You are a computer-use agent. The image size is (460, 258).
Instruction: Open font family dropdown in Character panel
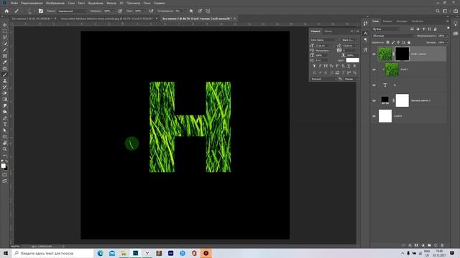click(x=324, y=40)
